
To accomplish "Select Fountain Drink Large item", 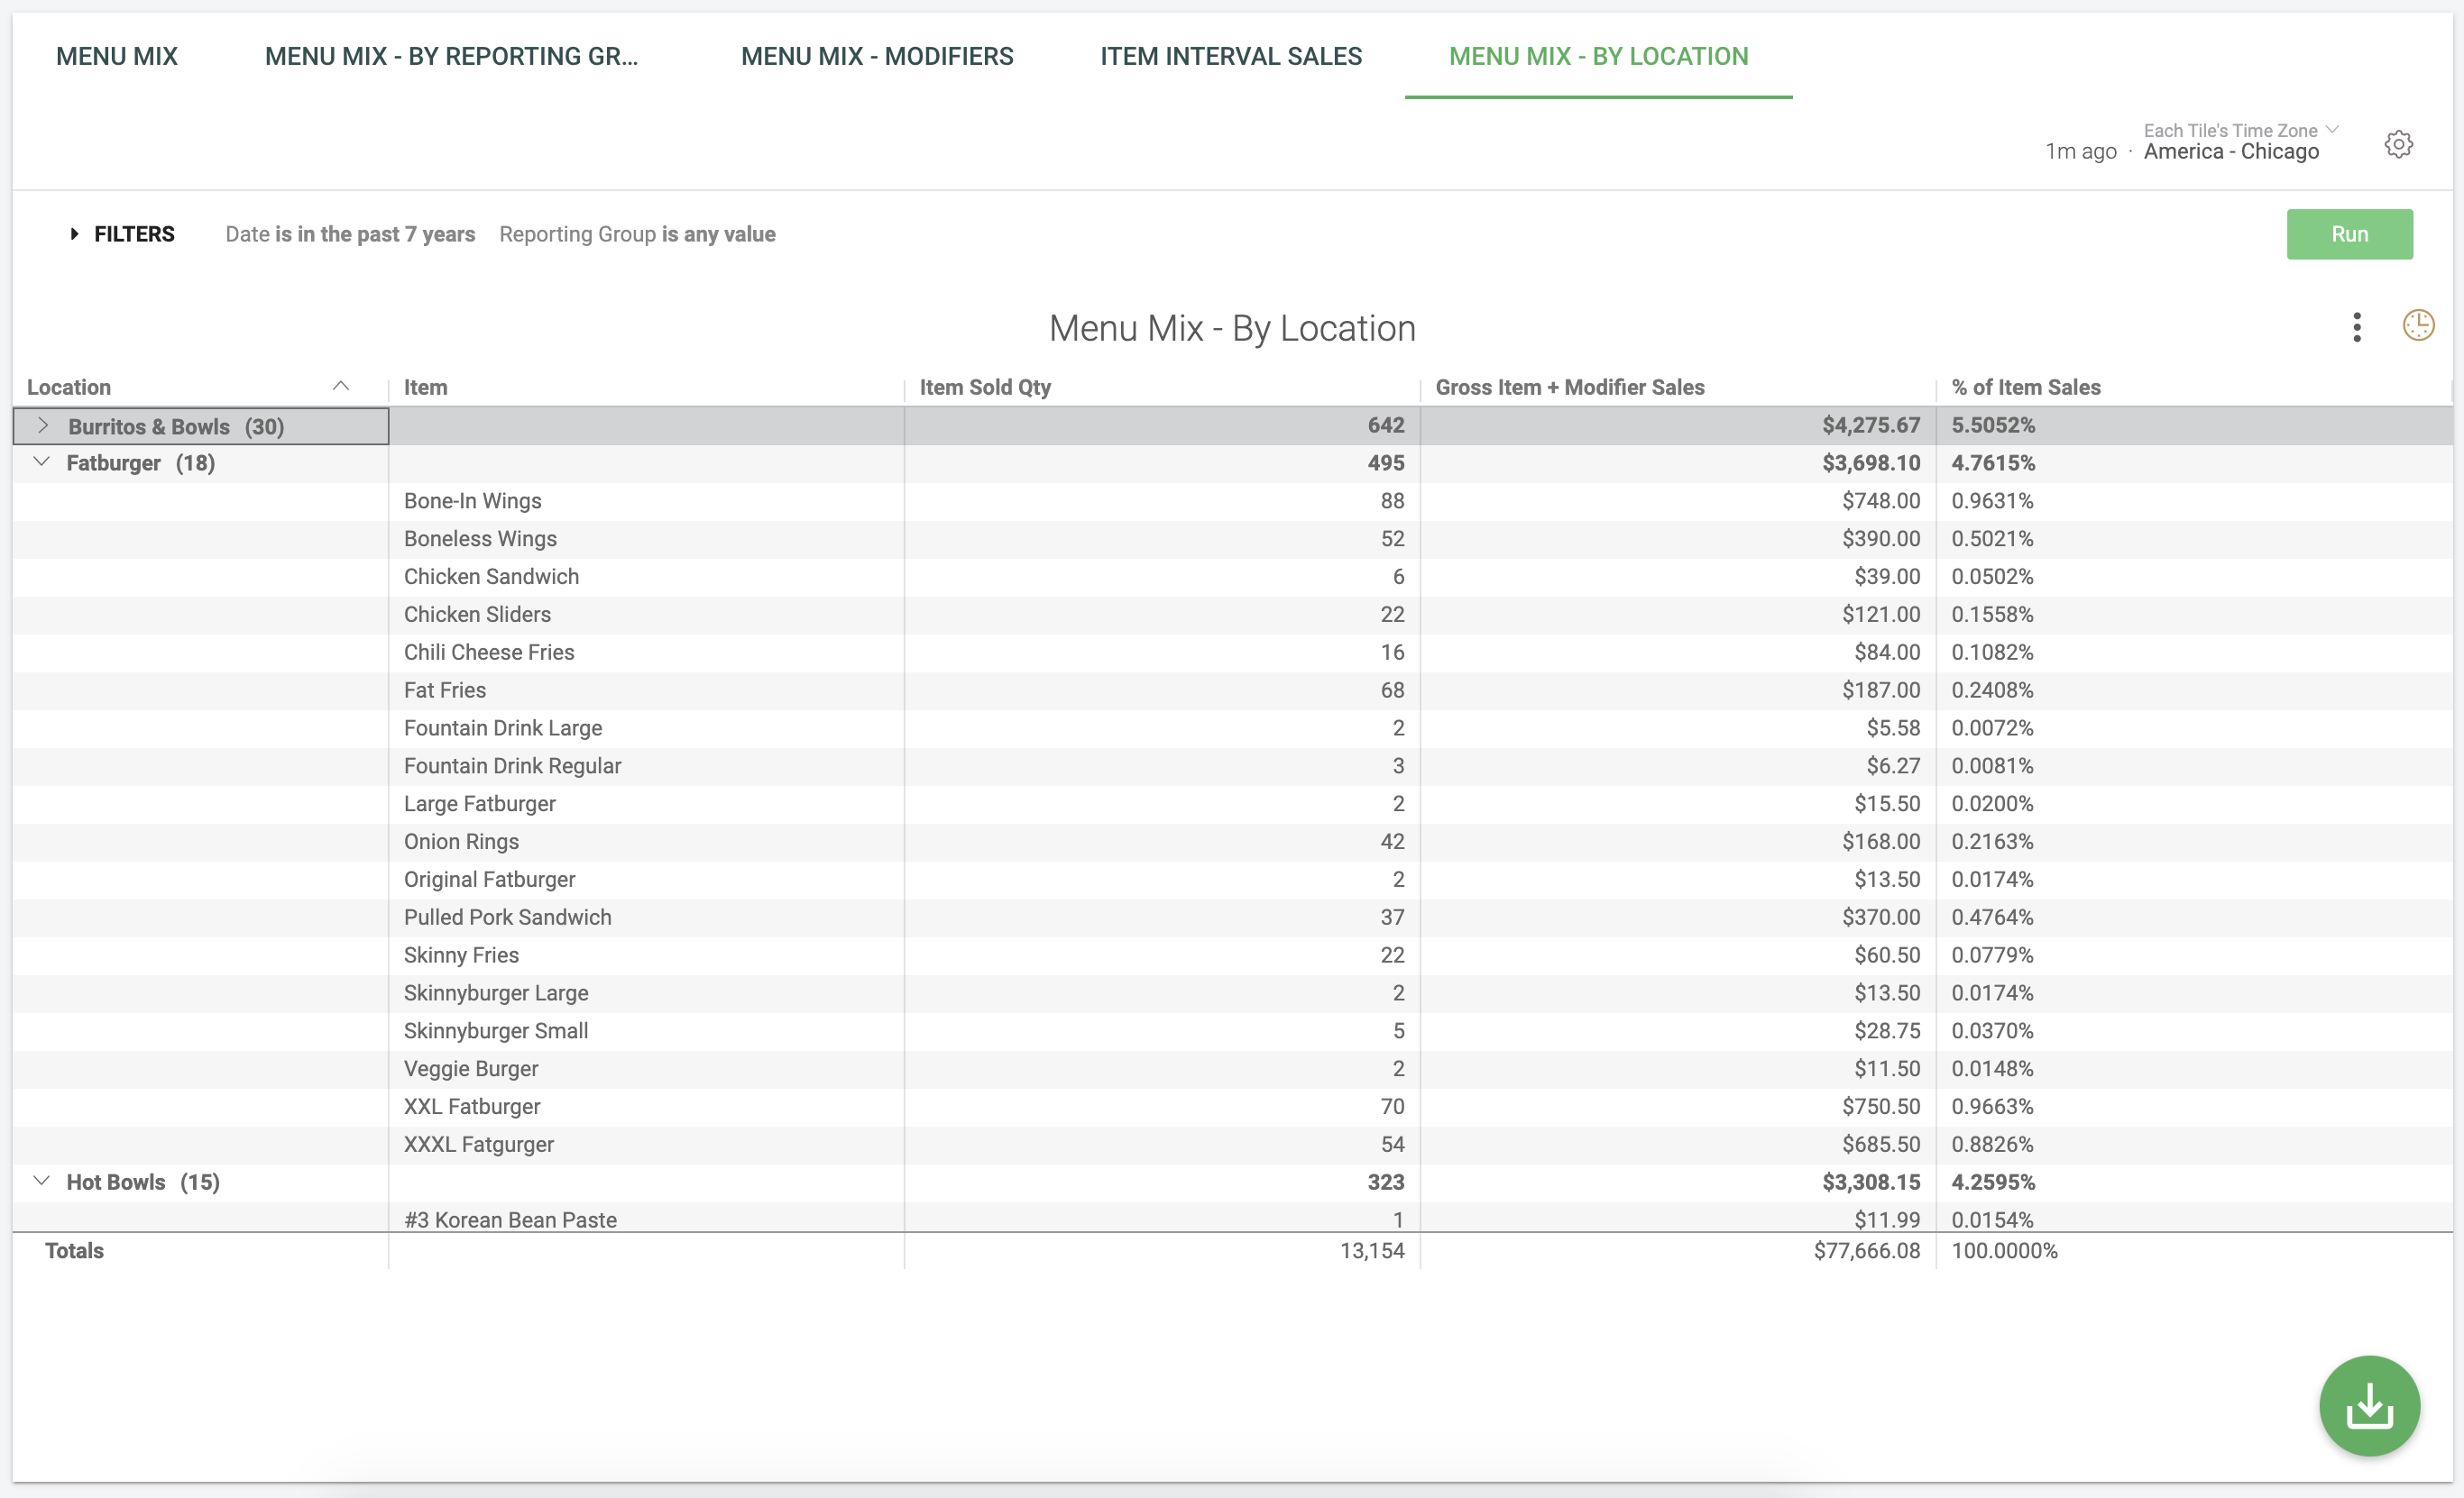I will 503,727.
